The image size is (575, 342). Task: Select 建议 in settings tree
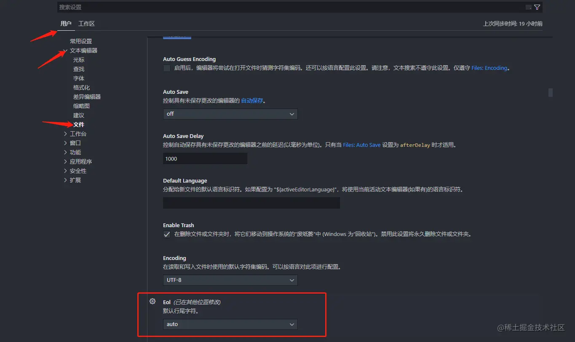tap(79, 115)
